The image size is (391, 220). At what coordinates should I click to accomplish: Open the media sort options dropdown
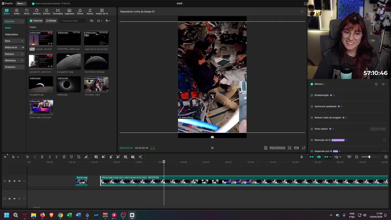tap(99, 21)
